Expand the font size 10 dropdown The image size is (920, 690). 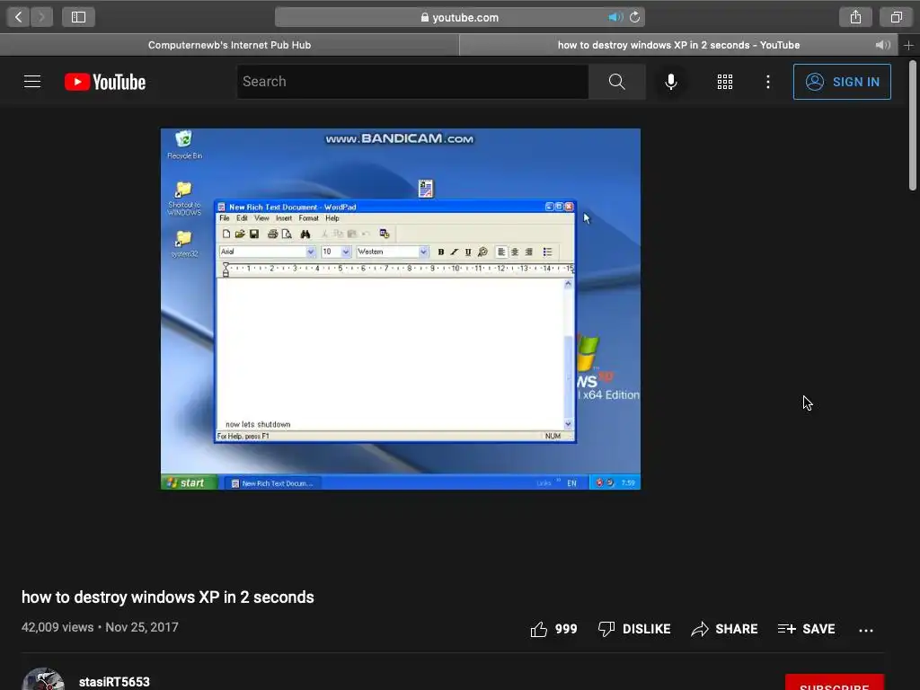click(x=346, y=252)
